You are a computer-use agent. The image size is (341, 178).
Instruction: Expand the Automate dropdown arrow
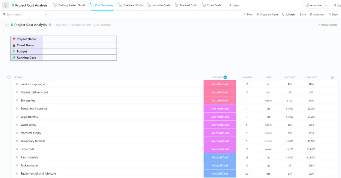[326, 5]
